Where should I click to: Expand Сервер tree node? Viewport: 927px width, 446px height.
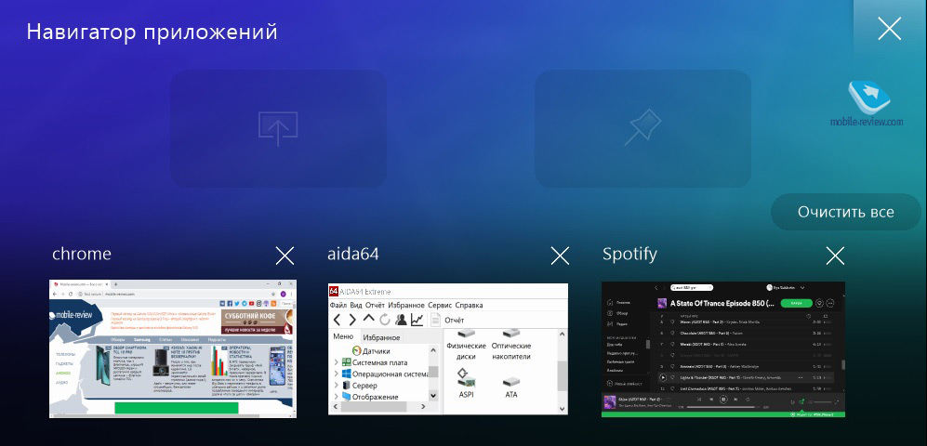337,386
